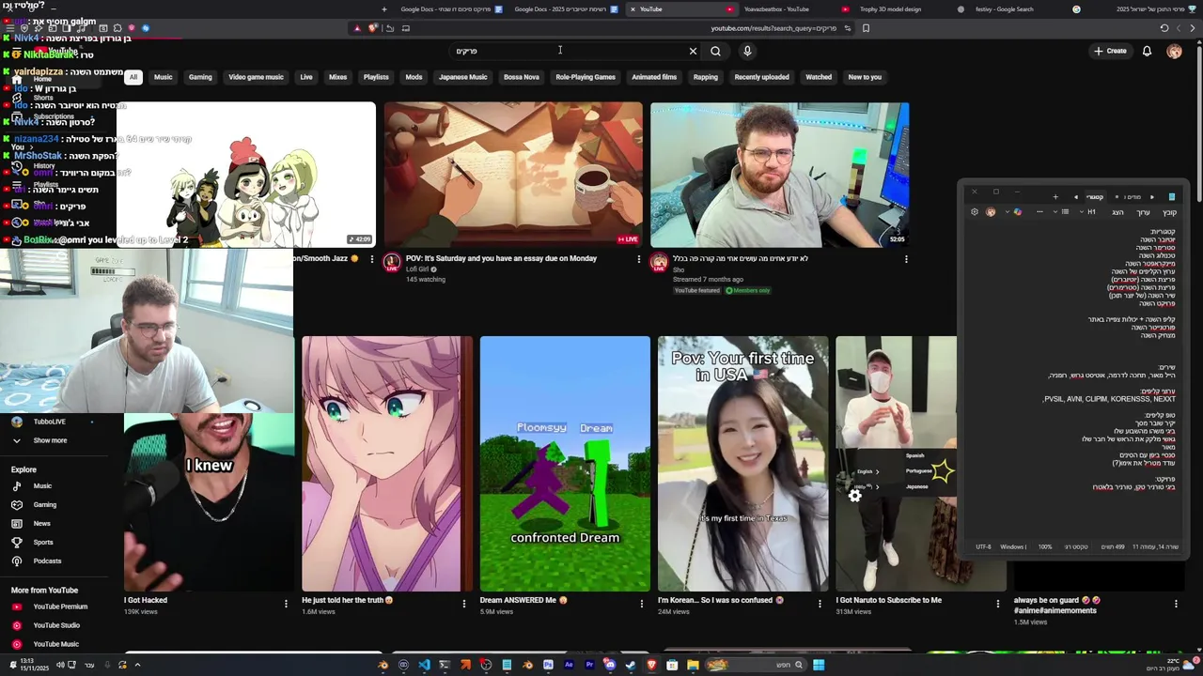Open After Effects from the taskbar

(x=569, y=665)
